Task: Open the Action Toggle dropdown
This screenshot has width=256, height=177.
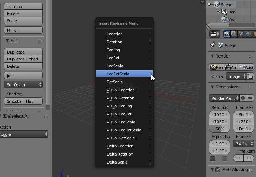Action: [x=24, y=134]
